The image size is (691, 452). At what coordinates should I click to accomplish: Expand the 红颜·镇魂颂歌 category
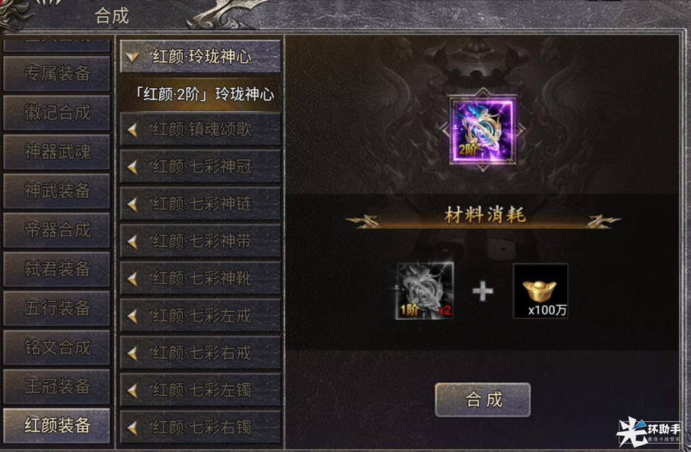[201, 129]
